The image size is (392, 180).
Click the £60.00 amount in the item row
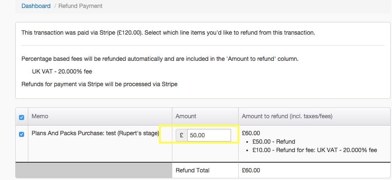coord(251,134)
